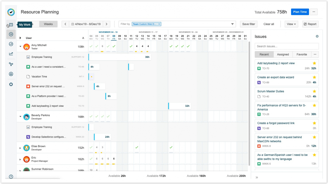Click the Search issues input field
Viewport: 328px width, 184px height.
click(286, 46)
